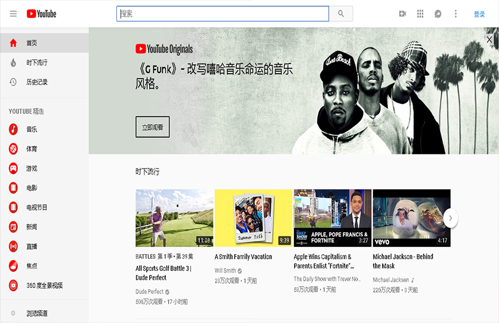The width and height of the screenshot is (499, 323).
Task: Open 浏览频道 in the sidebar
Action: click(x=36, y=313)
